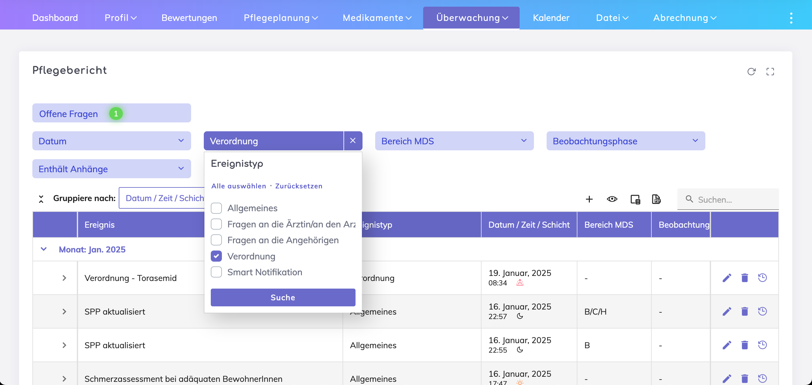Go to the Kalender tab

[x=551, y=18]
